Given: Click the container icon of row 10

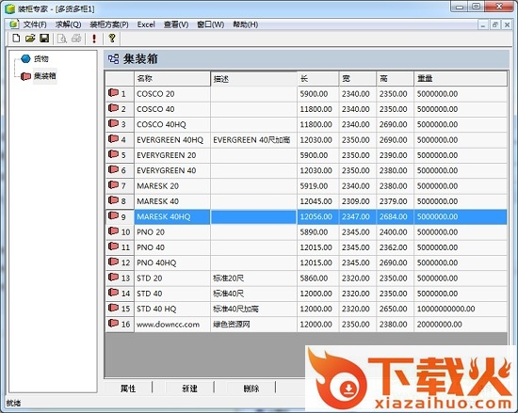Looking at the screenshot, I should pos(113,230).
